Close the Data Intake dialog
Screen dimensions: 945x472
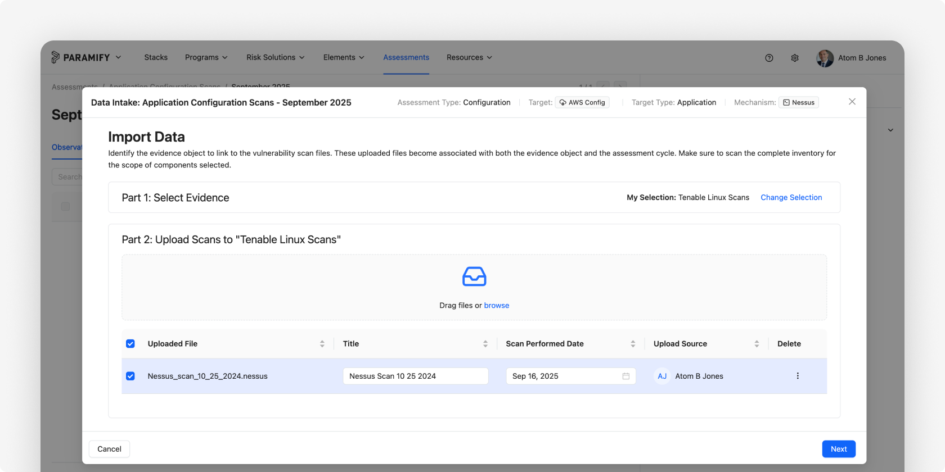(x=852, y=102)
